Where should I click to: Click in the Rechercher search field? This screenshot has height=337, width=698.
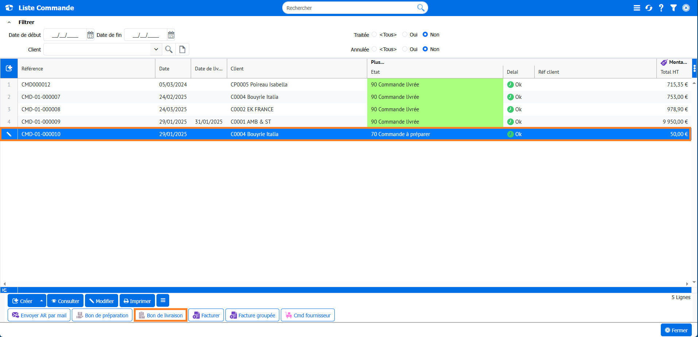pos(350,8)
